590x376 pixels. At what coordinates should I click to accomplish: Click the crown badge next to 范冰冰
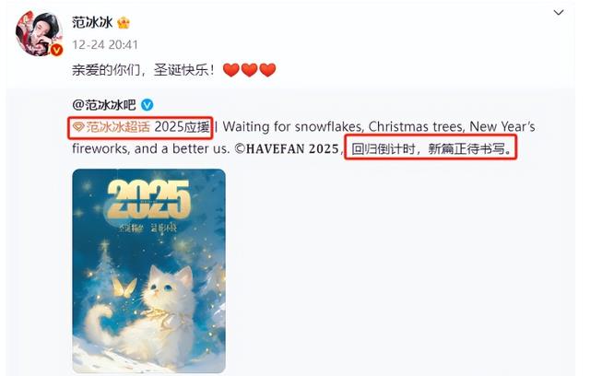point(124,23)
